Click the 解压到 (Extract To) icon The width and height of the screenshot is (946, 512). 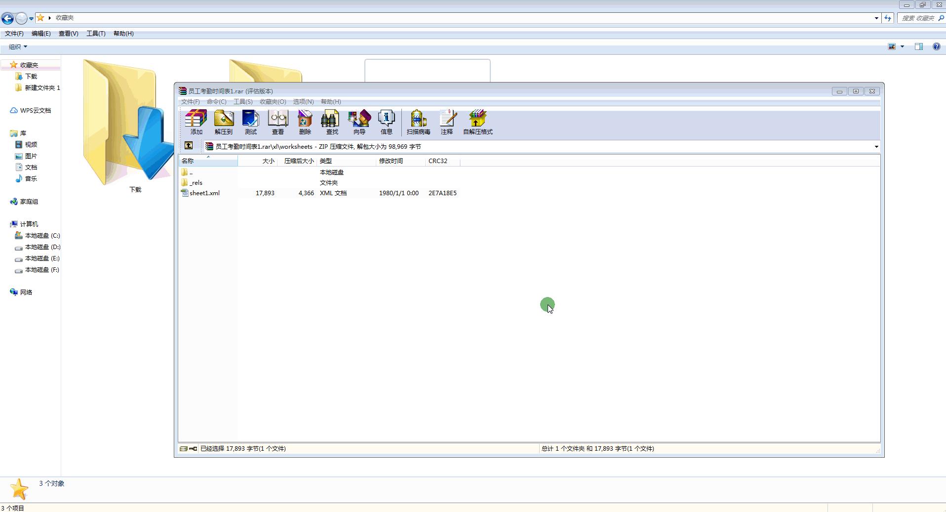click(x=223, y=122)
